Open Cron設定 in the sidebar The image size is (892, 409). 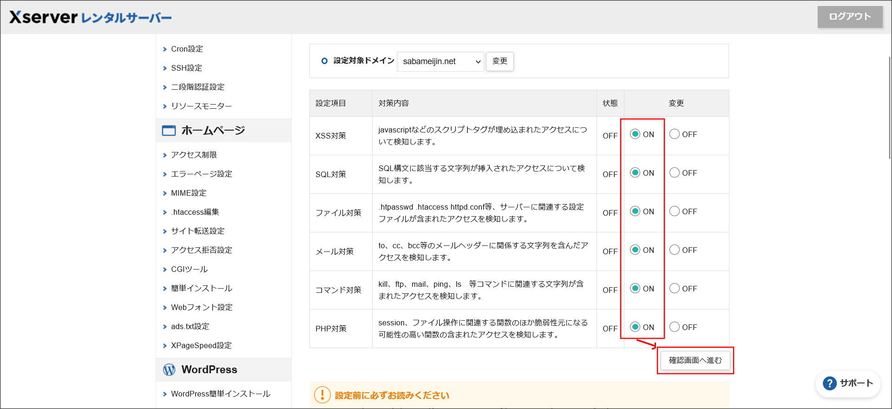[x=187, y=49]
